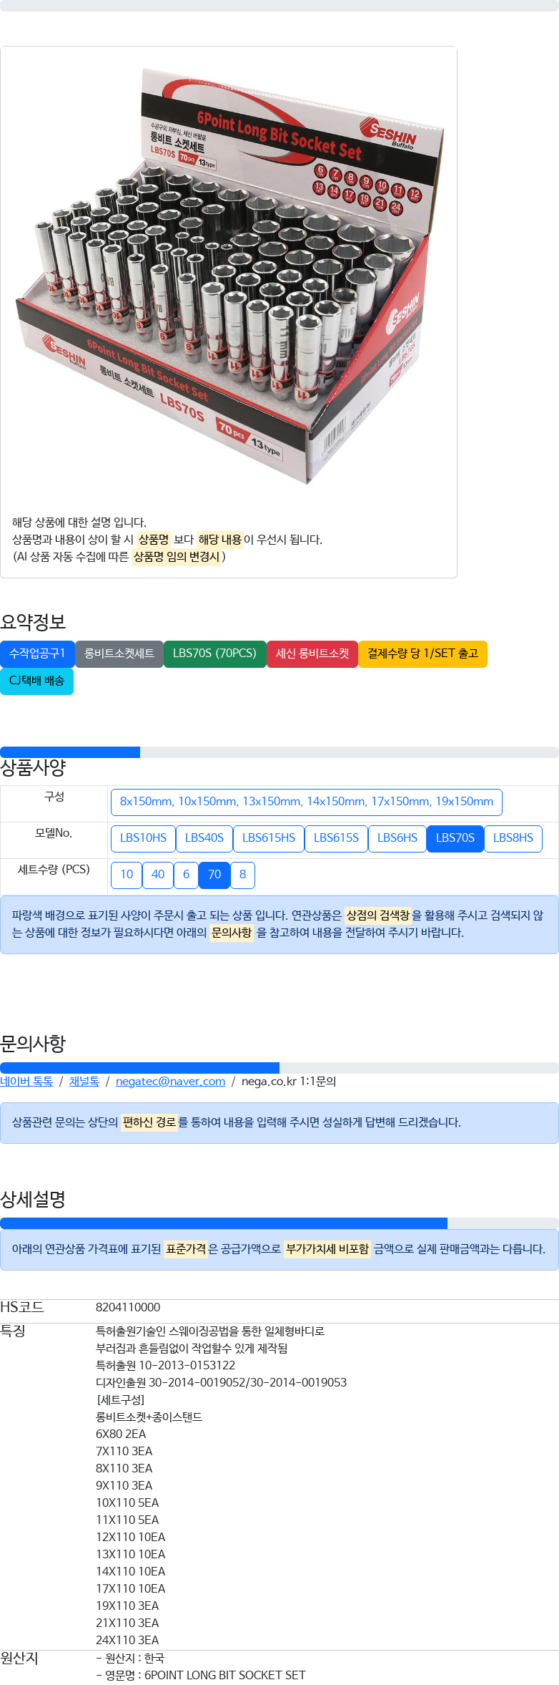Click the 상품사양 progress bar
Screen dimensions: 559x1685
tap(279, 752)
